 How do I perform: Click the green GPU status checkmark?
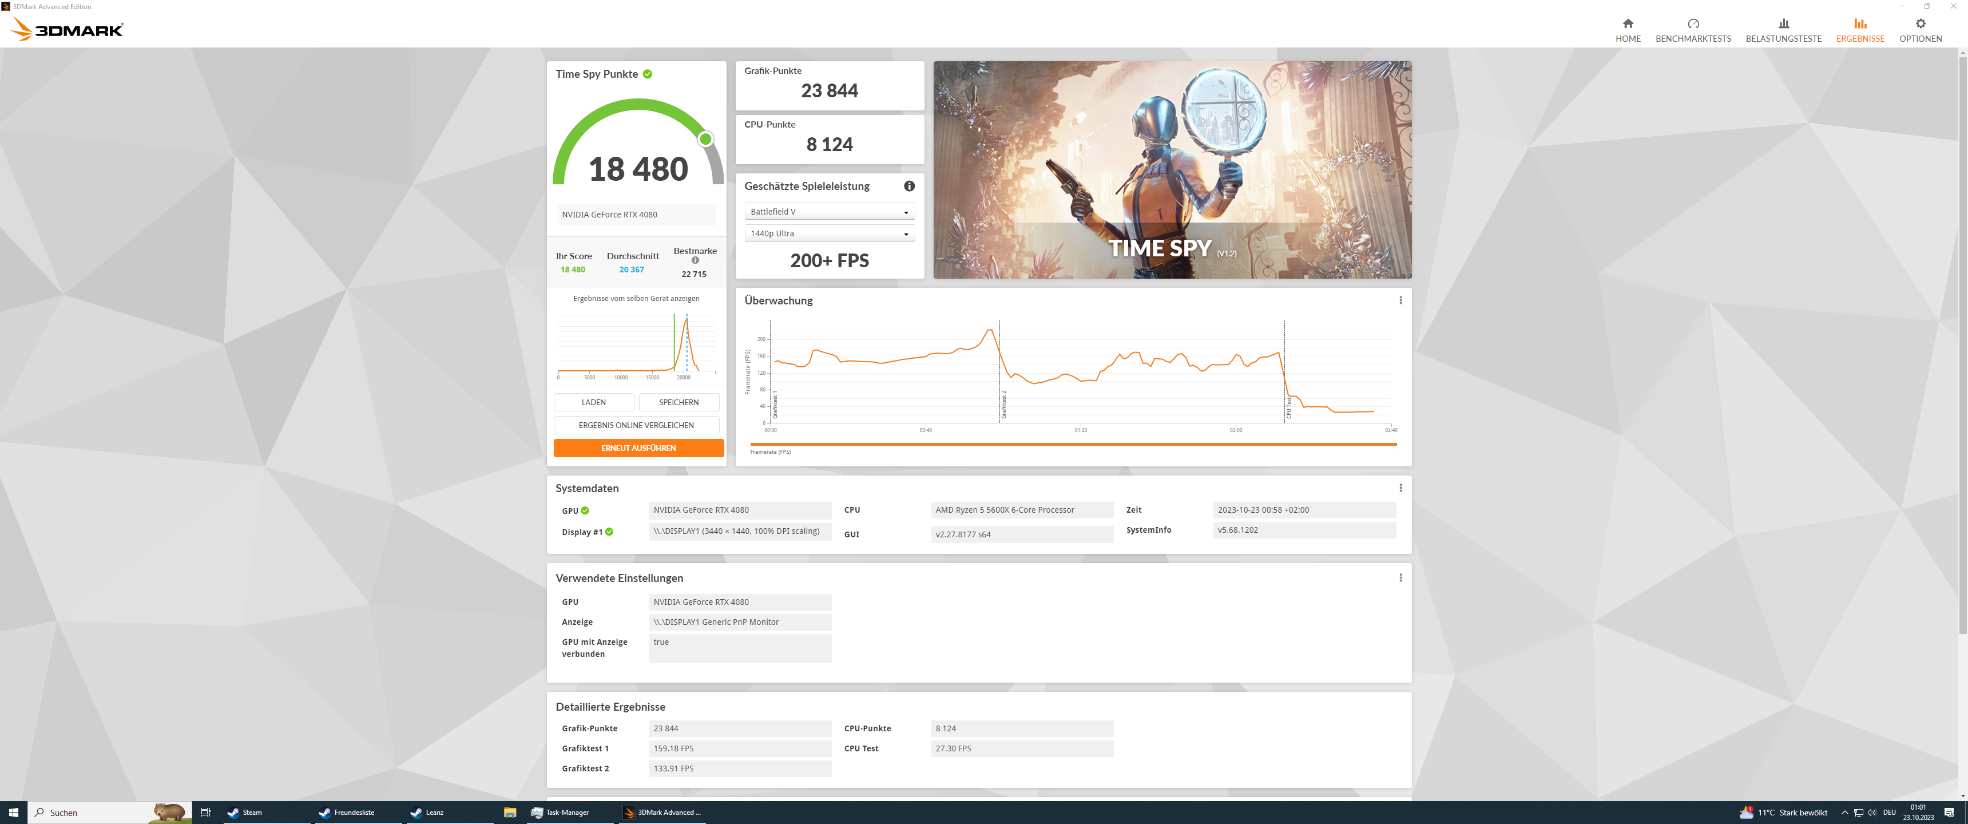585,510
